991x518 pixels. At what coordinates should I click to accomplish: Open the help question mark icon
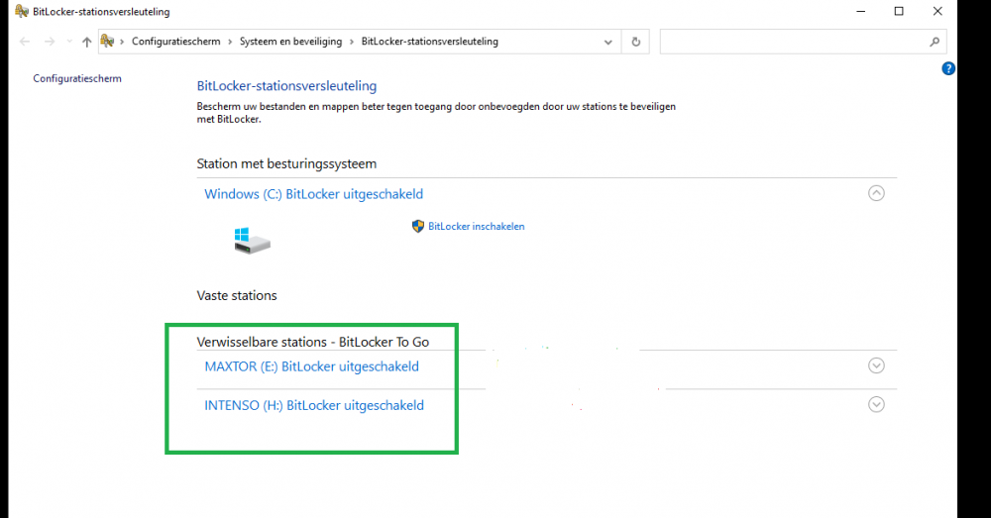pos(948,68)
